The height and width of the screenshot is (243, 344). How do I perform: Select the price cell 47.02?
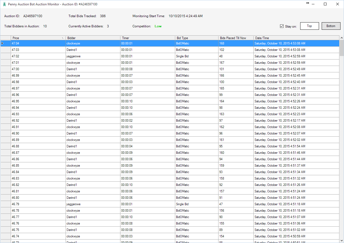38,56
